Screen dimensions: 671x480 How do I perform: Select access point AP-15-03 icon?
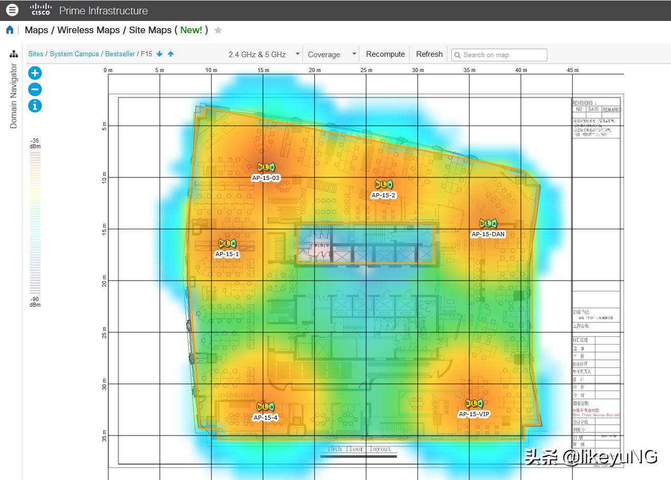[266, 167]
